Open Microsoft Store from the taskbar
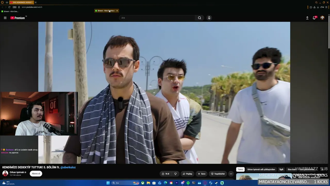The height and width of the screenshot is (186, 330). click(x=154, y=183)
